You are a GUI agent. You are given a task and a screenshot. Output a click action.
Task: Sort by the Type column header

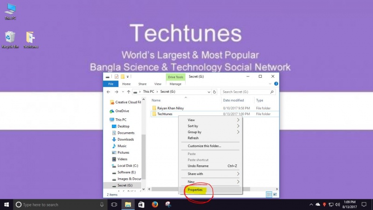point(260,100)
